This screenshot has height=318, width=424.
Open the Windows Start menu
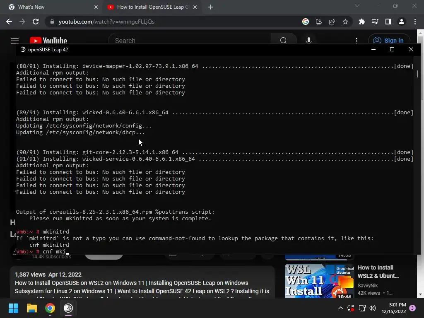13,308
